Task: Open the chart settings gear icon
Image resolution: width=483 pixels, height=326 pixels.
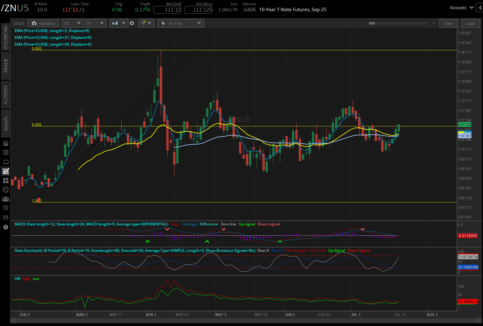Action: [x=132, y=23]
